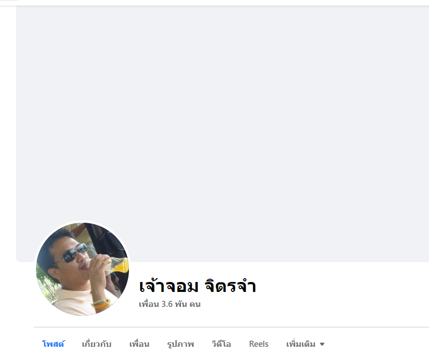The height and width of the screenshot is (354, 429).
Task: Browse photos under รูปภาพ
Action: [180, 344]
